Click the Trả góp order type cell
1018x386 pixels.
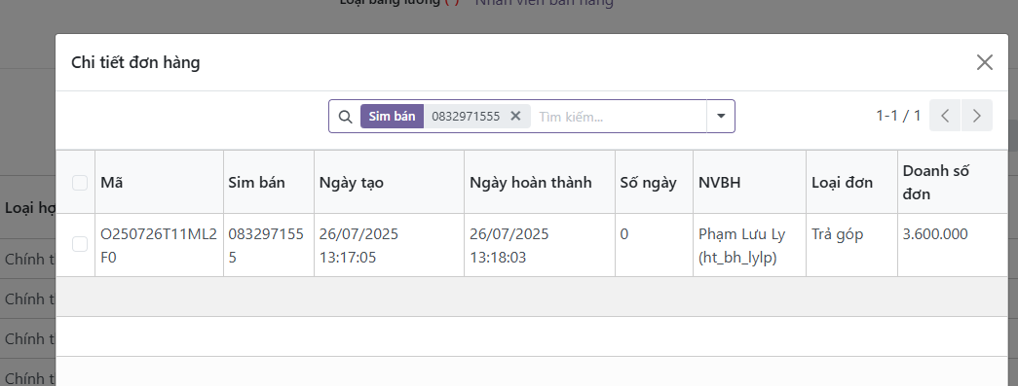[x=851, y=245]
